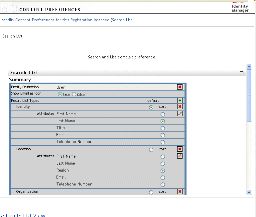Maximize the Search List panel
This screenshot has width=256, height=217.
click(x=241, y=73)
